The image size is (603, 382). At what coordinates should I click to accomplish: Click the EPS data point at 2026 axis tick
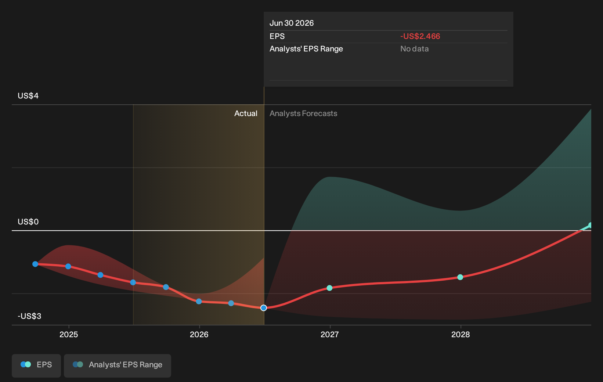coord(199,302)
